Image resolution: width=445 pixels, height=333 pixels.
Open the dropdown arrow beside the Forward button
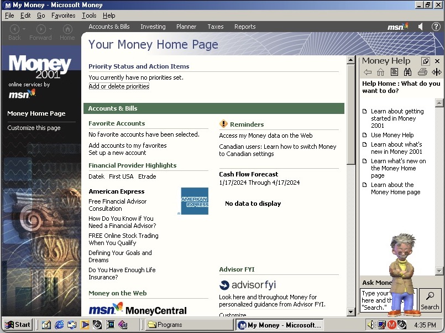click(x=50, y=29)
